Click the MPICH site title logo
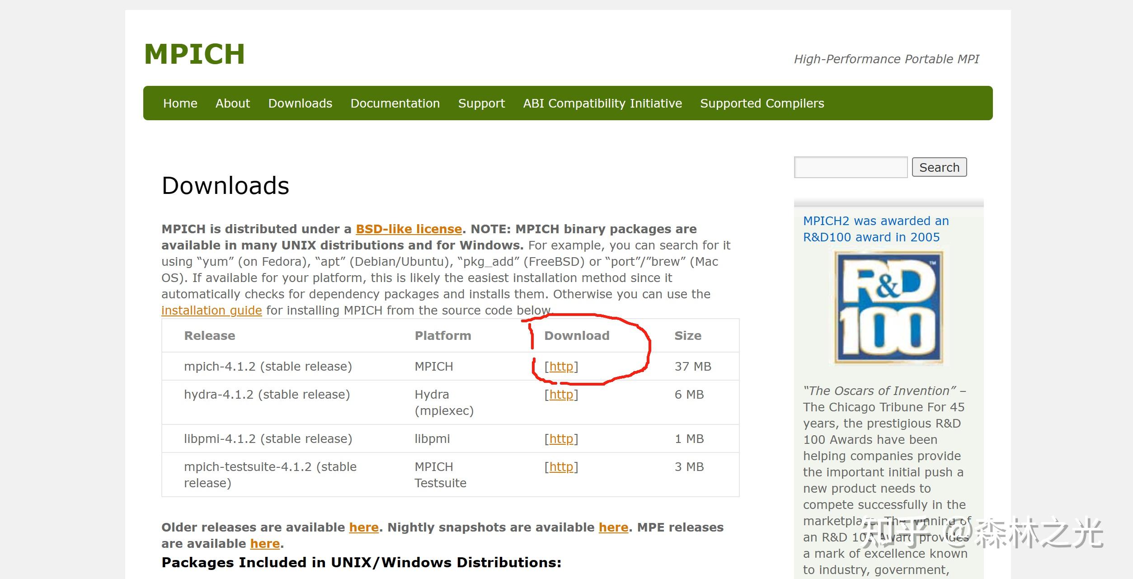 point(194,54)
